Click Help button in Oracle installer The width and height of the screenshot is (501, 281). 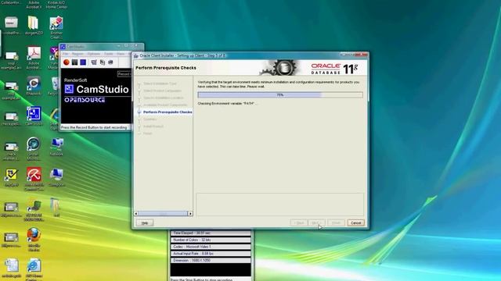tap(145, 222)
